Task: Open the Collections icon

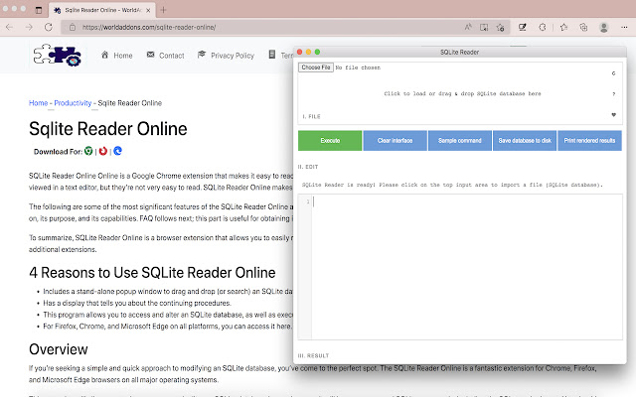Action: tap(583, 27)
